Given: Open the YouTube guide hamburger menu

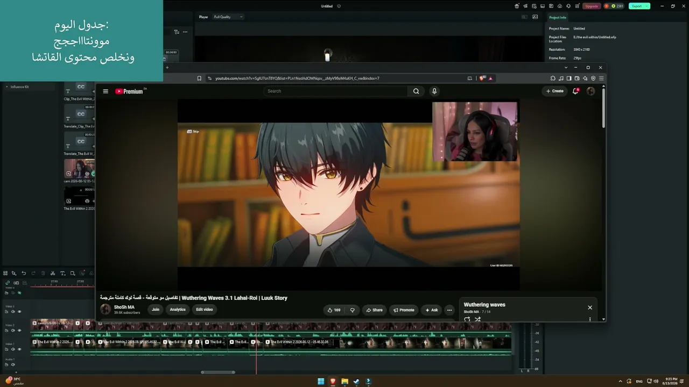Looking at the screenshot, I should point(106,91).
